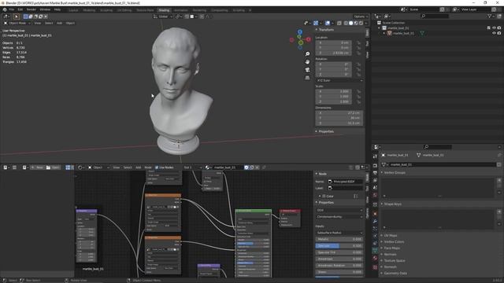The image size is (504, 283).
Task: Select the Material Output node
Action: click(x=291, y=218)
